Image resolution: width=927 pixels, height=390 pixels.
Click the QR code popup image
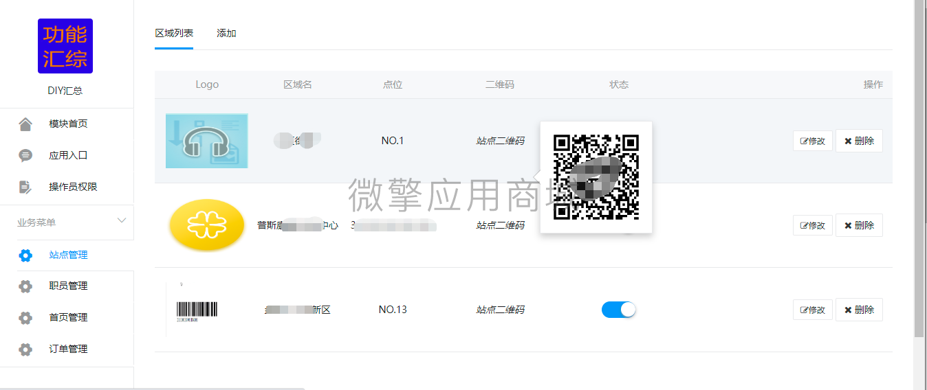[596, 177]
